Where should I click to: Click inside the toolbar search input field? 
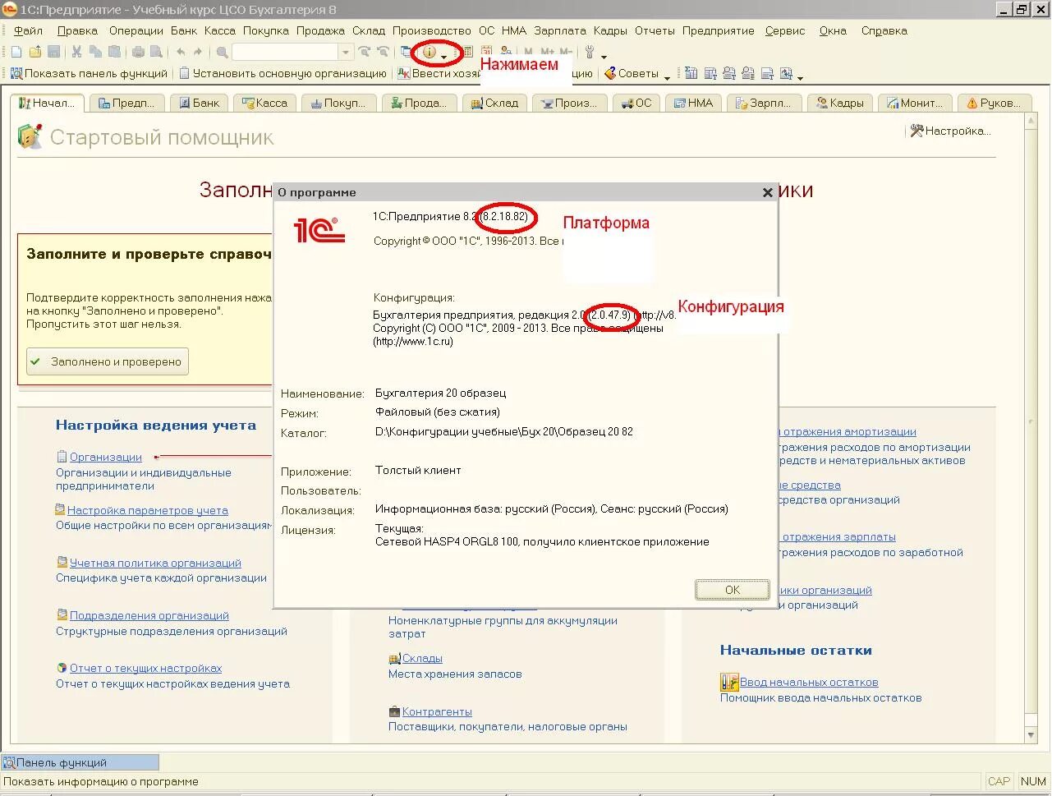click(285, 52)
